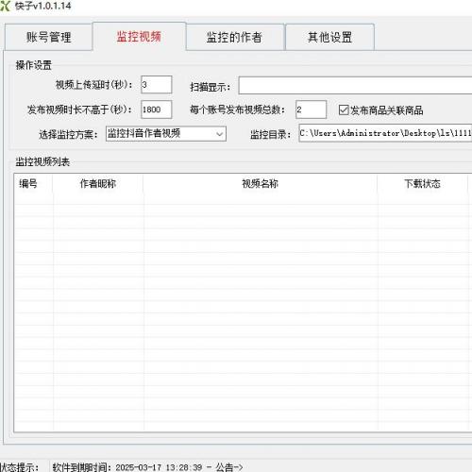The width and height of the screenshot is (472, 472).
Task: Click the 筷子 app icon in title bar
Action: coord(5,6)
